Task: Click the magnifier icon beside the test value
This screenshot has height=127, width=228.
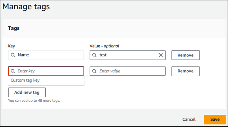Action: [x=94, y=55]
